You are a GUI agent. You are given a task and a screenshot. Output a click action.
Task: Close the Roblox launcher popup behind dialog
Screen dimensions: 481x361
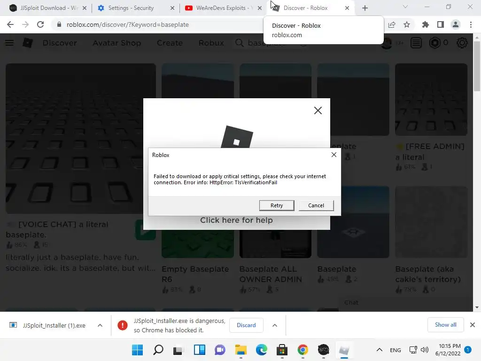click(x=318, y=110)
